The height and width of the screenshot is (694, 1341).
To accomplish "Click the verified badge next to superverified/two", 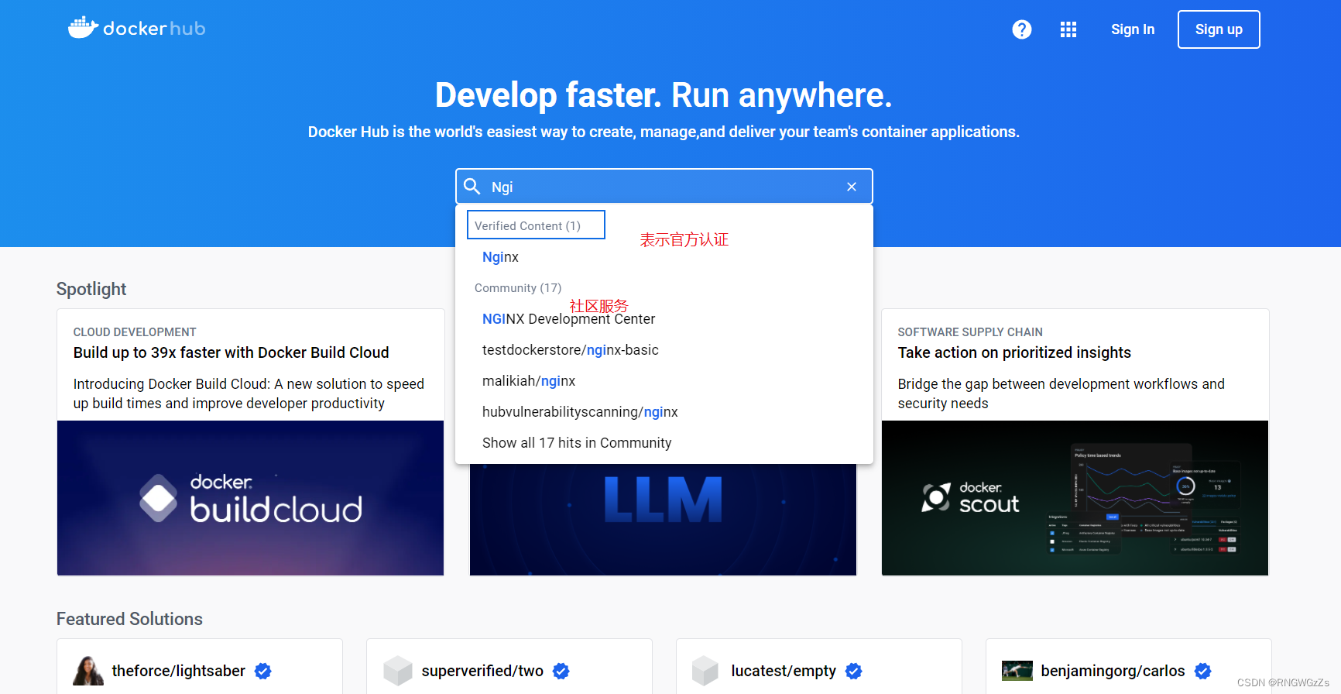I will 561,671.
